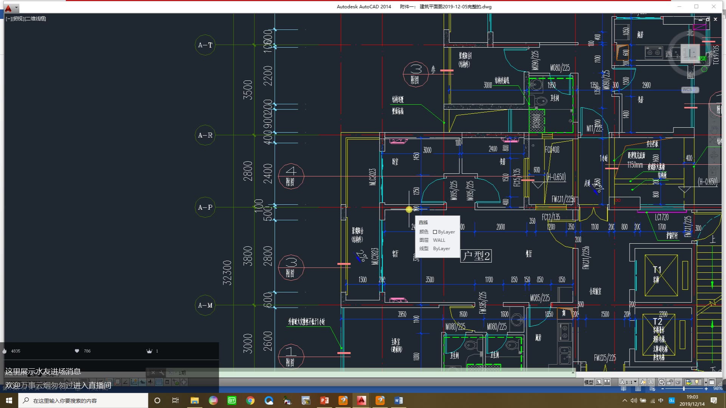
Task: Toggle Annotation Monitor plus icon
Action: [x=184, y=382]
